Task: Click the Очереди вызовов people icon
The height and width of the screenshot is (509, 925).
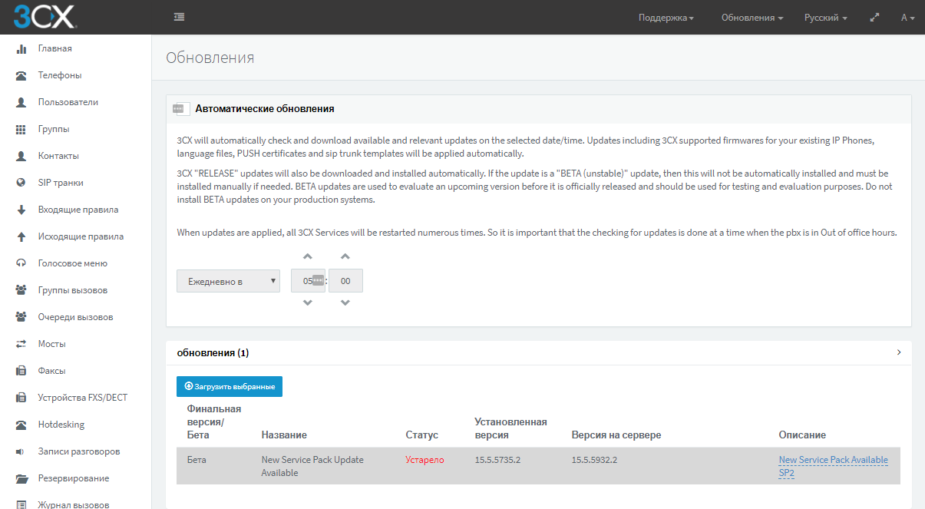Action: (x=21, y=317)
